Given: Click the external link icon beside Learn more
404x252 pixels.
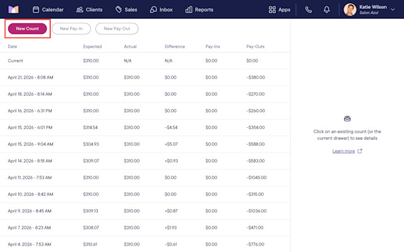Looking at the screenshot, I should tap(360, 151).
